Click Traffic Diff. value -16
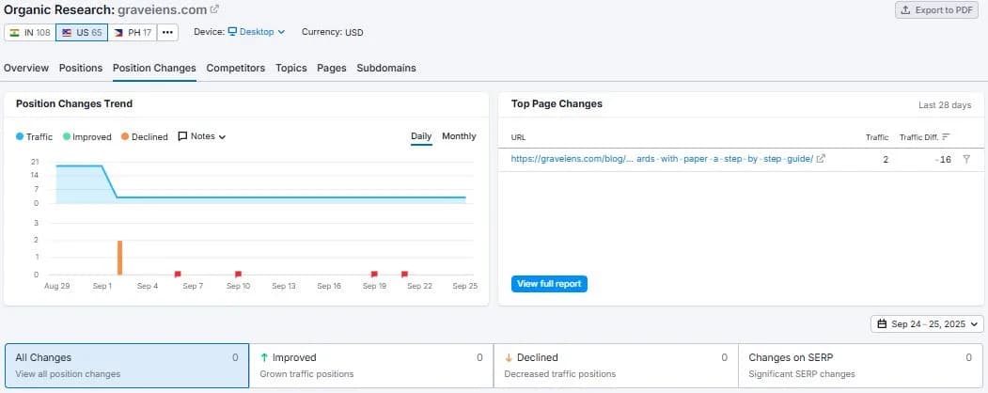988x393 pixels. [x=943, y=160]
